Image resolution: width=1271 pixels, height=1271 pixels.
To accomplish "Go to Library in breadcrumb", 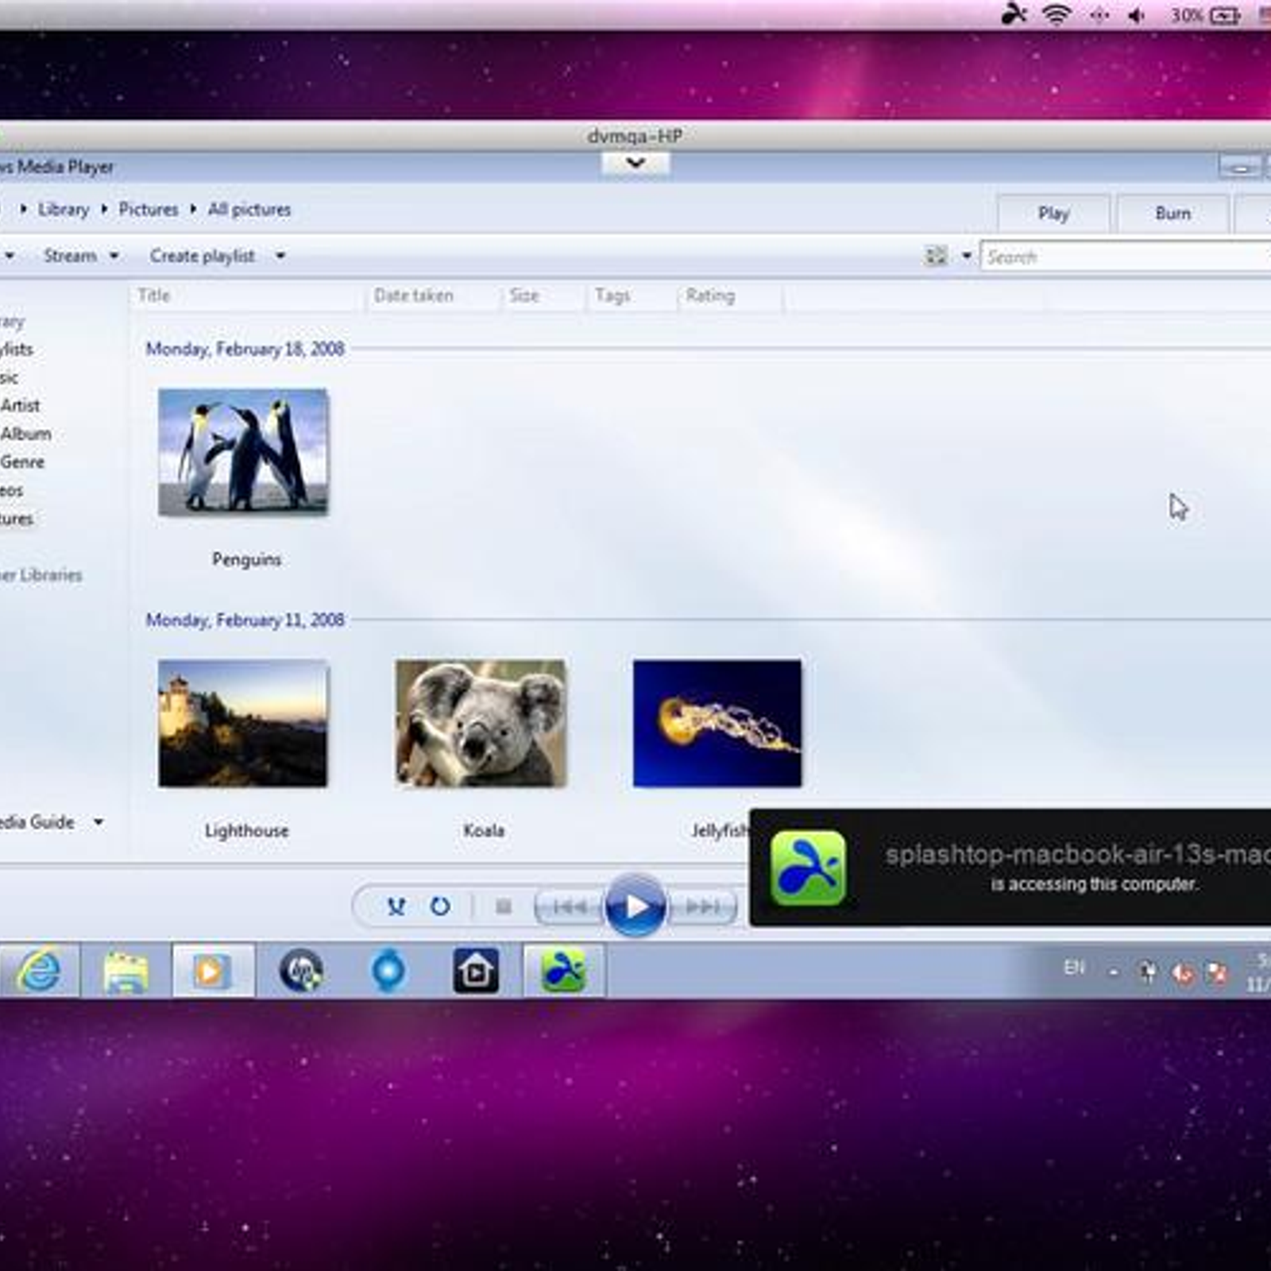I will coord(64,209).
